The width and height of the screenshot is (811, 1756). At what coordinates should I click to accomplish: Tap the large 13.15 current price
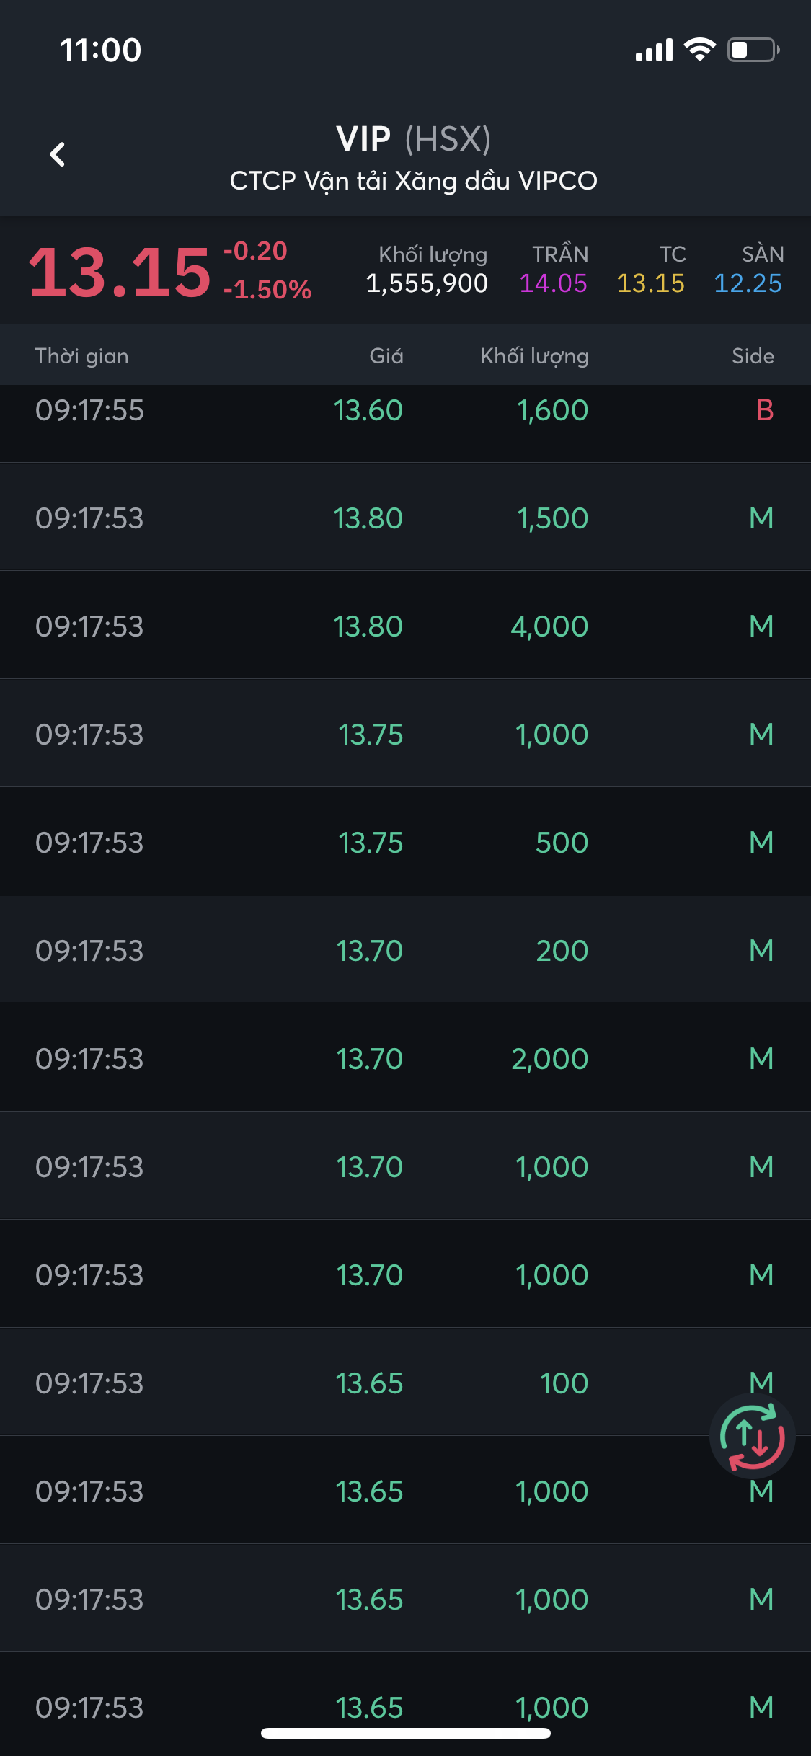pos(120,272)
